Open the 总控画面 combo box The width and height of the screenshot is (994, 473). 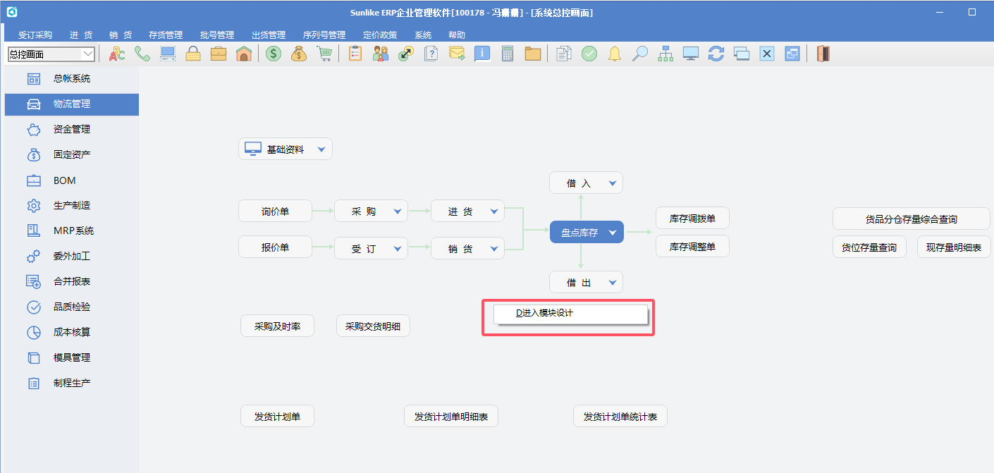coord(88,54)
